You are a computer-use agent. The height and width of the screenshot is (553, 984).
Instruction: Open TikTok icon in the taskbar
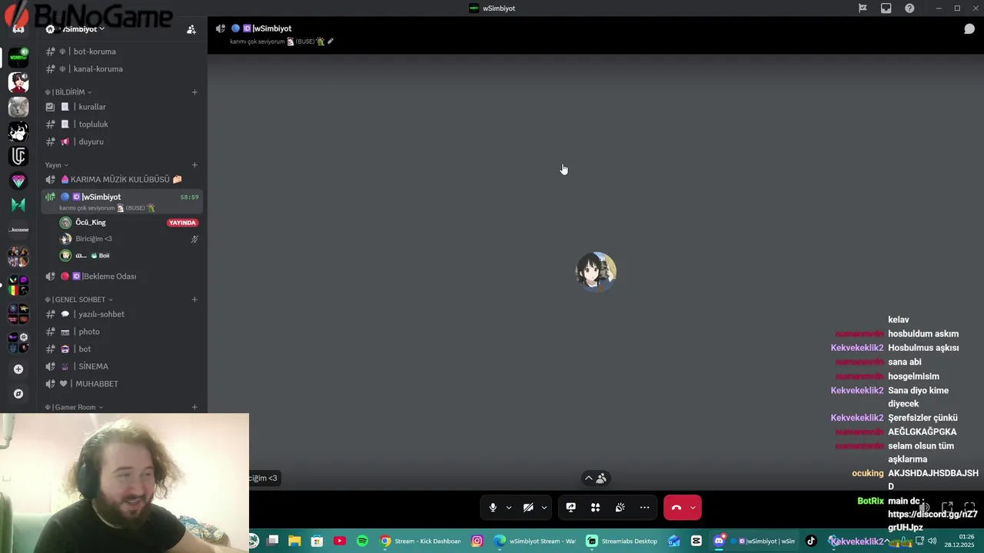pos(810,541)
